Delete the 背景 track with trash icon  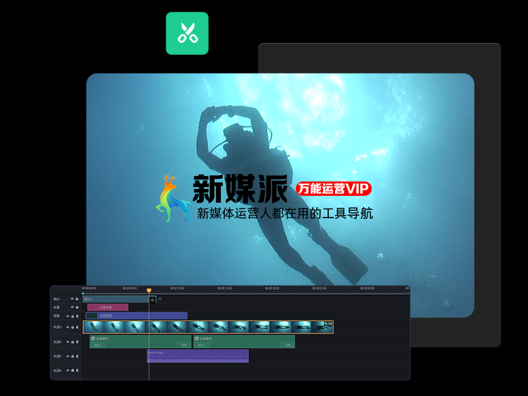[77, 316]
